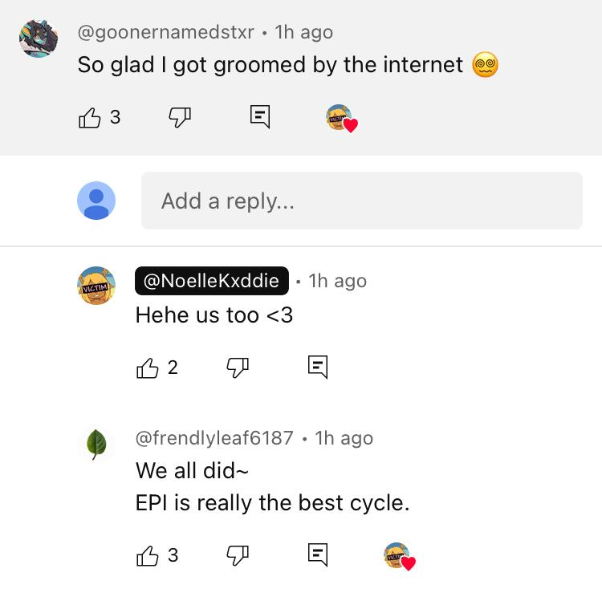Open the @NoelleKxddie channel badge
This screenshot has height=597, width=602.
click(x=212, y=281)
